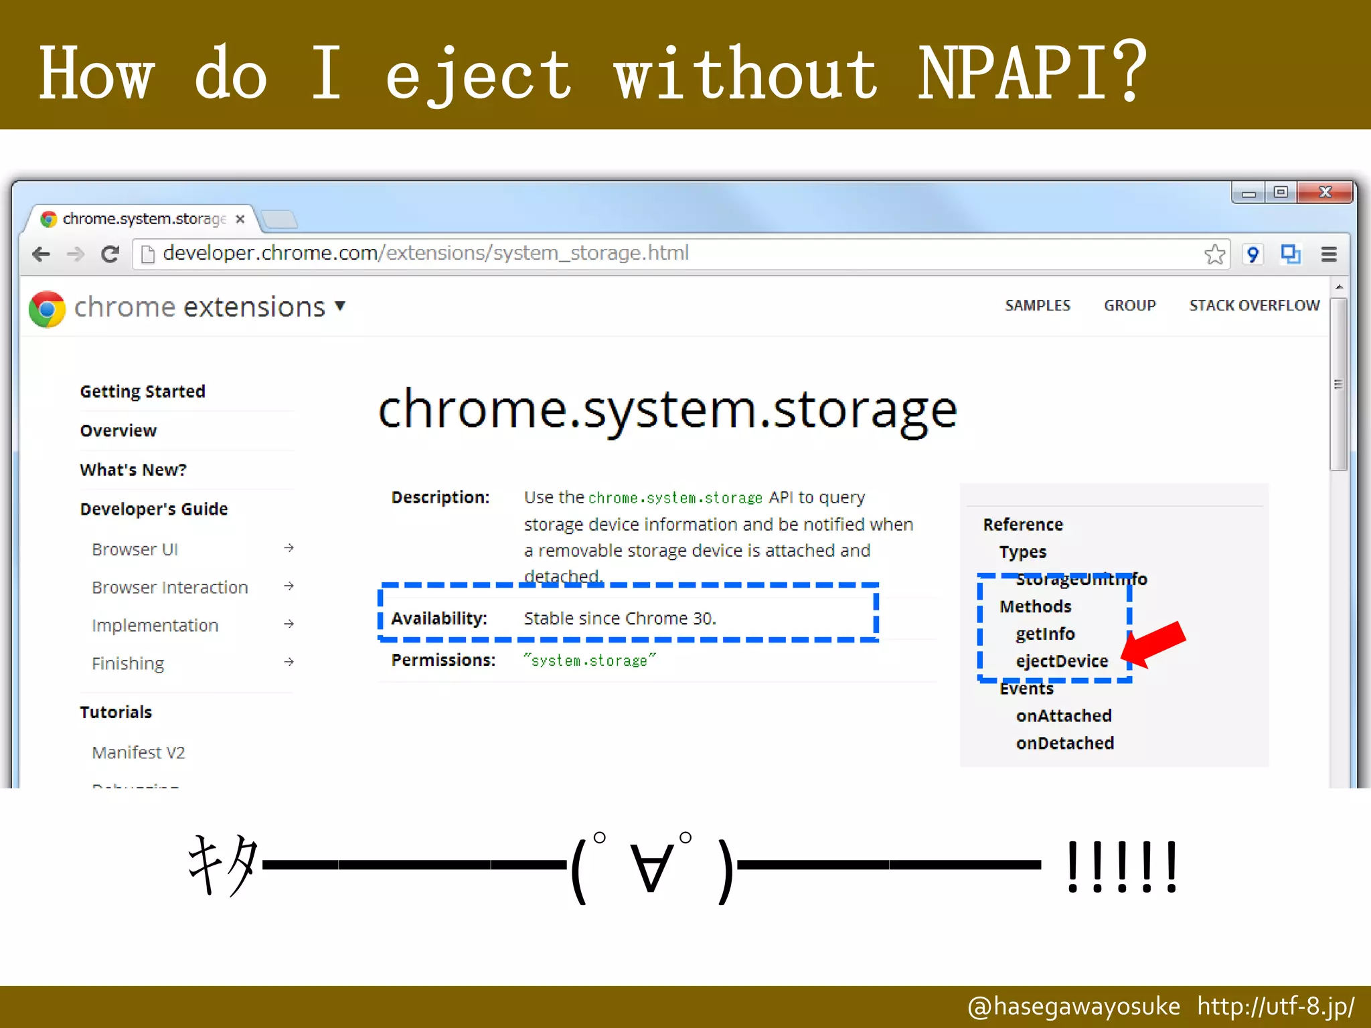Jump to the getInfo method
Screen dimensions: 1371x1028
pyautogui.click(x=1045, y=634)
